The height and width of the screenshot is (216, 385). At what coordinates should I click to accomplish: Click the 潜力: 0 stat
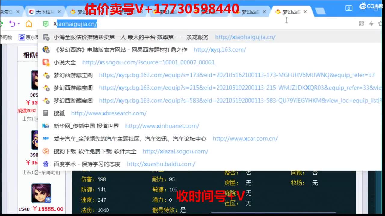[x=162, y=200]
